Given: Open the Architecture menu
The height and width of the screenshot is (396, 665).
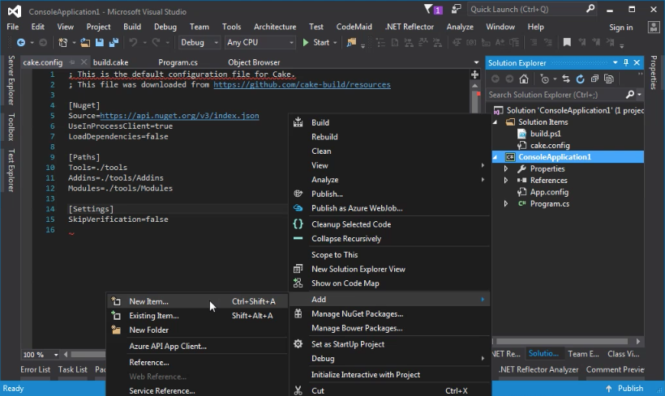Looking at the screenshot, I should pyautogui.click(x=275, y=27).
